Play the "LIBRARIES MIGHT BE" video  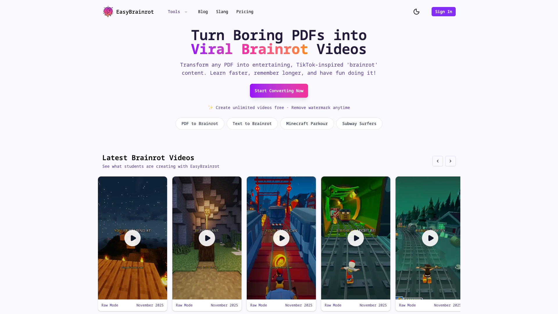coord(356,238)
